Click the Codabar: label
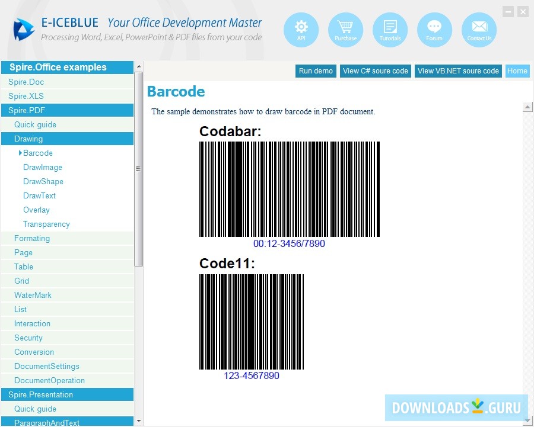The image size is (534, 427). tap(230, 131)
